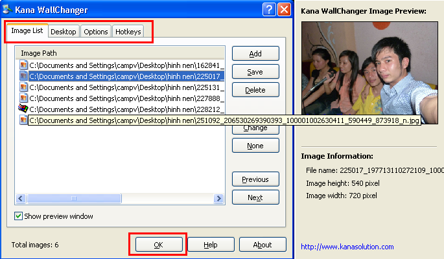Click the current wallpaper icon of the 228212_ row

23,109
